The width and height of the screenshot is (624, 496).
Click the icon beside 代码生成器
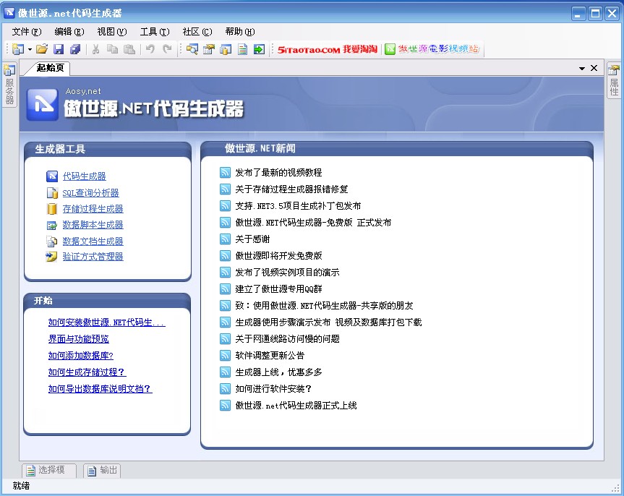point(52,176)
